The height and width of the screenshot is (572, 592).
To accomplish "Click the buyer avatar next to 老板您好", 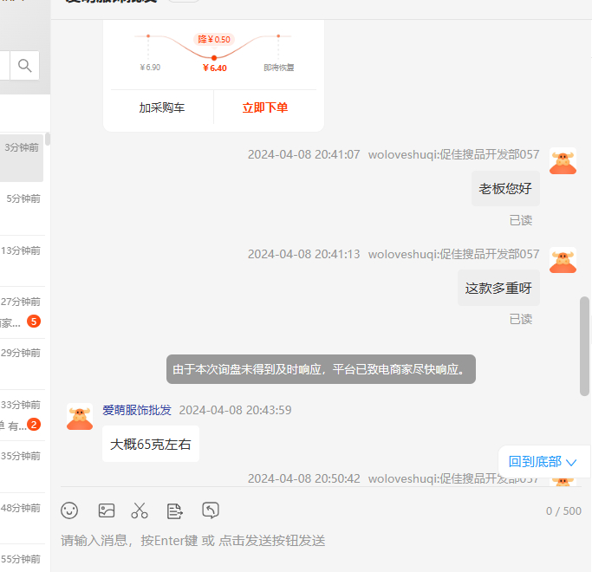I will (563, 161).
